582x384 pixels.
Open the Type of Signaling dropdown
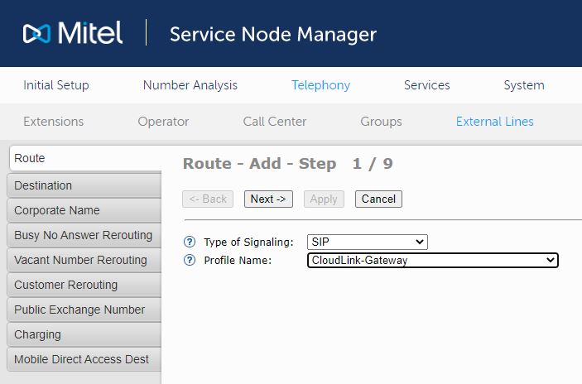367,242
